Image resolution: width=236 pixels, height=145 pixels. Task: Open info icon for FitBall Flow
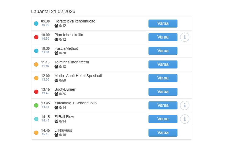click(x=185, y=119)
